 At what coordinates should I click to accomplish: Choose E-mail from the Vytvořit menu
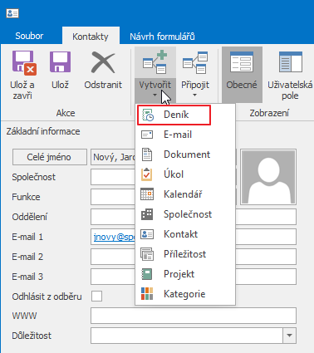pyautogui.click(x=185, y=135)
